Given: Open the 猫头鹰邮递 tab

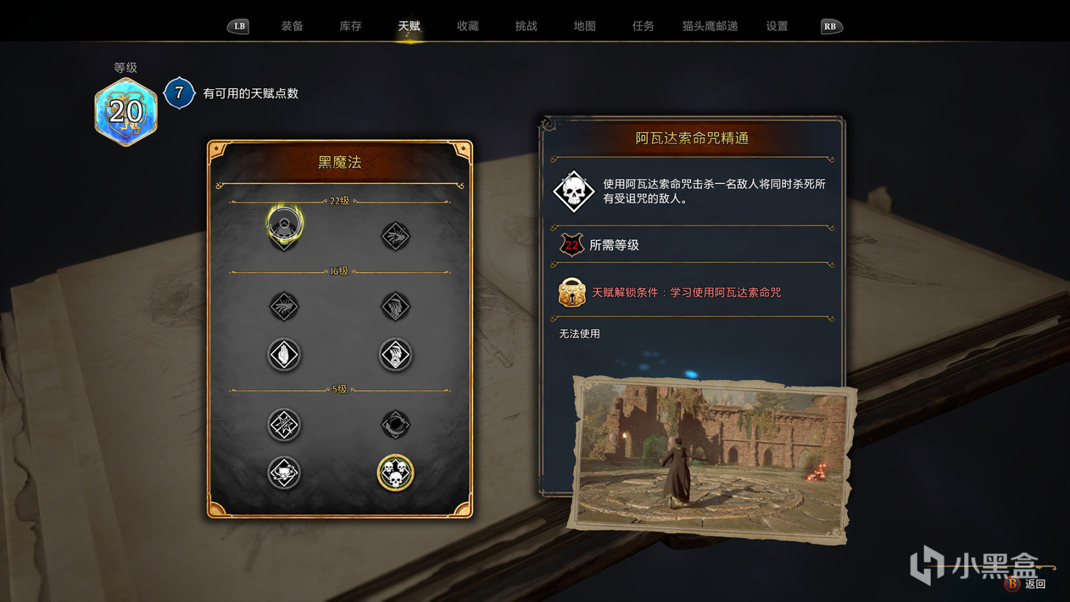Looking at the screenshot, I should point(710,26).
